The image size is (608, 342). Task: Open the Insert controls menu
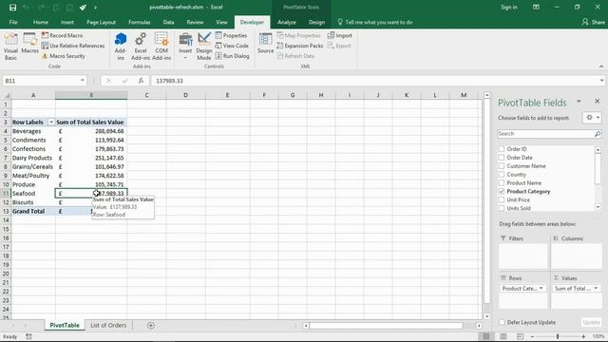point(185,47)
